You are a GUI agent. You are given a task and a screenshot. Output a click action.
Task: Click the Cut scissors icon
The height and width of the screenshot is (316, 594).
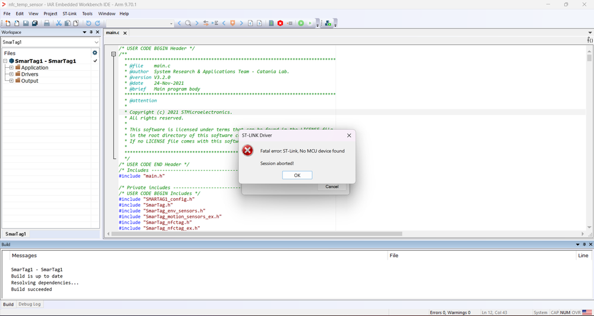point(59,23)
